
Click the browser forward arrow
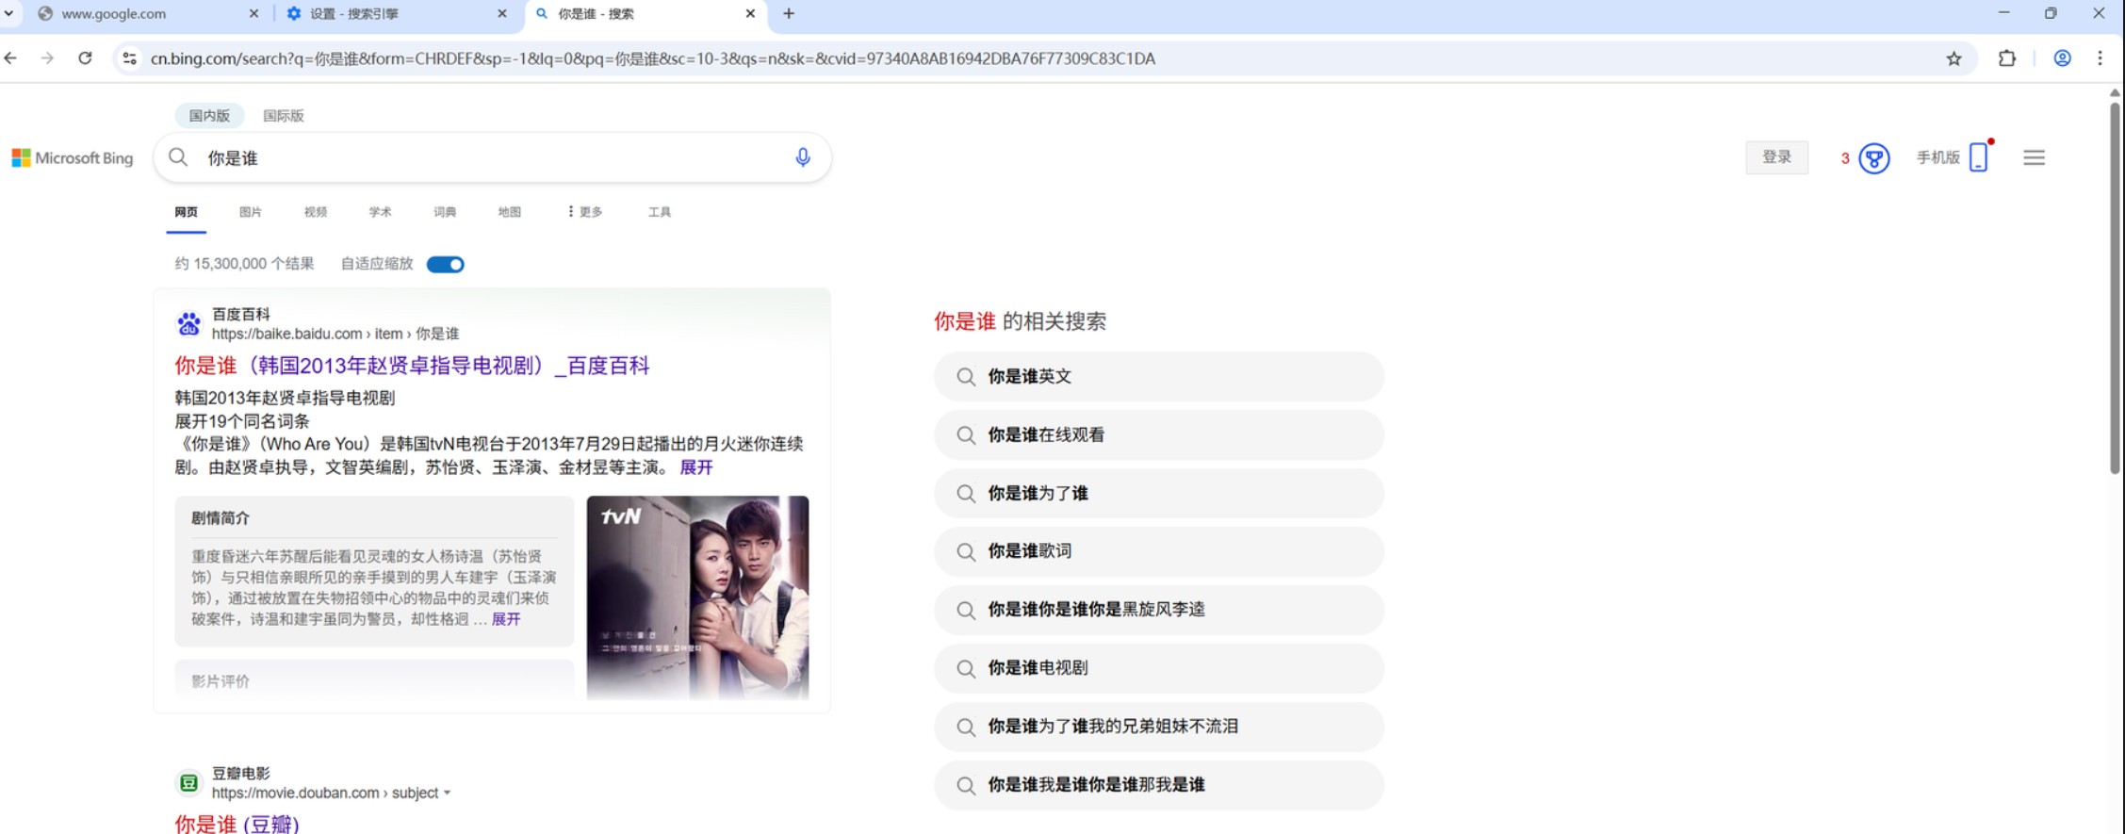(47, 58)
